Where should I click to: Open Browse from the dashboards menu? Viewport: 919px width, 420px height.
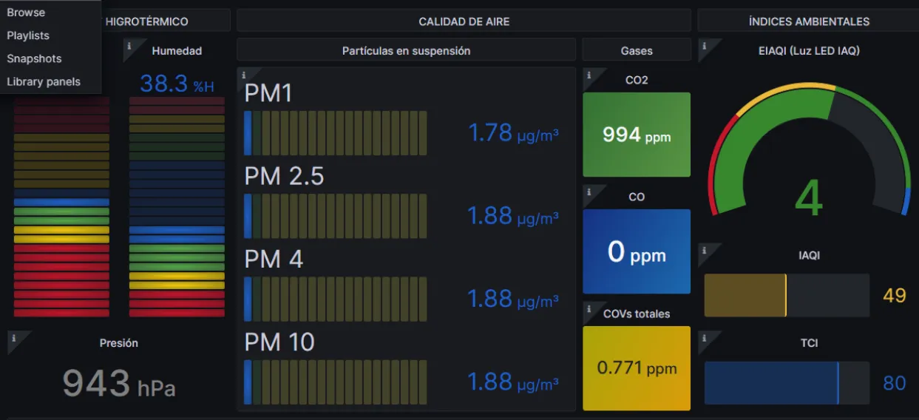point(26,13)
